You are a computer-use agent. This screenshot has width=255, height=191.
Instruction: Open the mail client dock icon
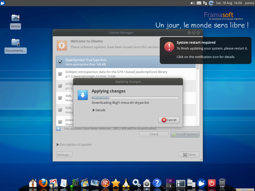pyautogui.click(x=53, y=183)
